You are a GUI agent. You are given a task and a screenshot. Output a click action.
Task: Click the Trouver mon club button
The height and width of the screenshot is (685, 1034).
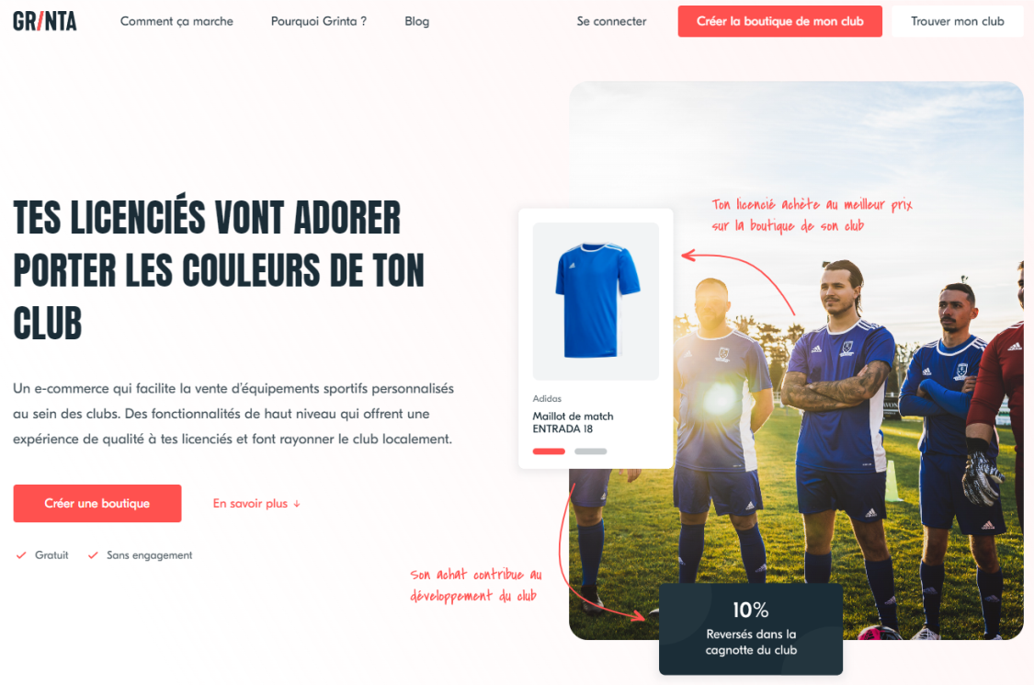(x=958, y=21)
